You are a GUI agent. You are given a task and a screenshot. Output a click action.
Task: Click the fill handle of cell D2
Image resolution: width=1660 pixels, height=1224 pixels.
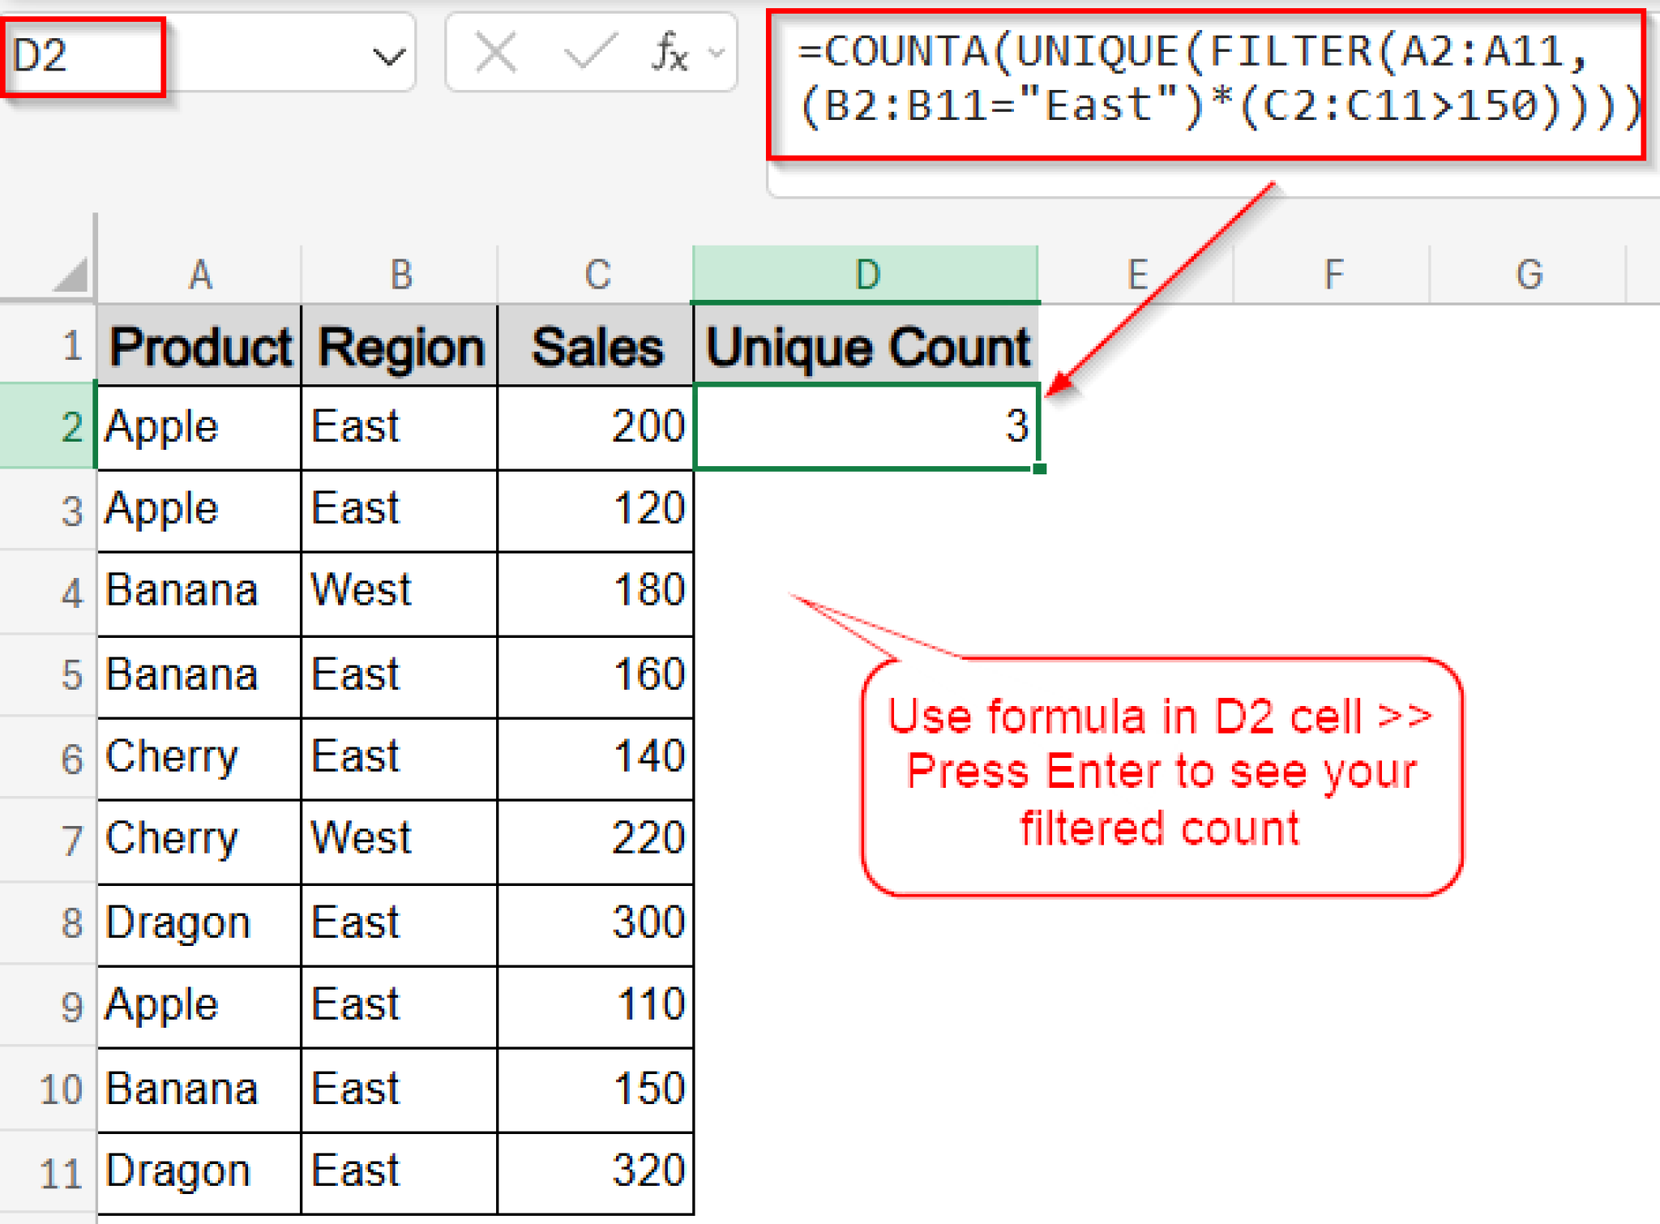point(1039,469)
